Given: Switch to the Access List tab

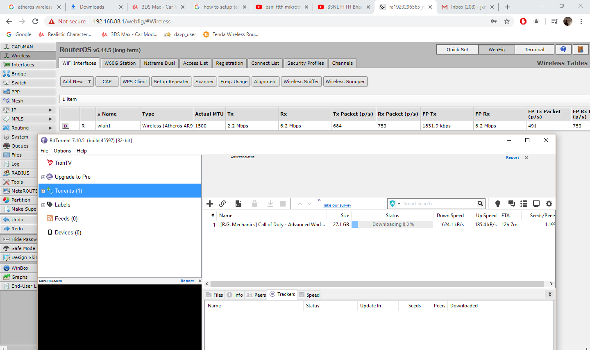Looking at the screenshot, I should click(x=195, y=63).
